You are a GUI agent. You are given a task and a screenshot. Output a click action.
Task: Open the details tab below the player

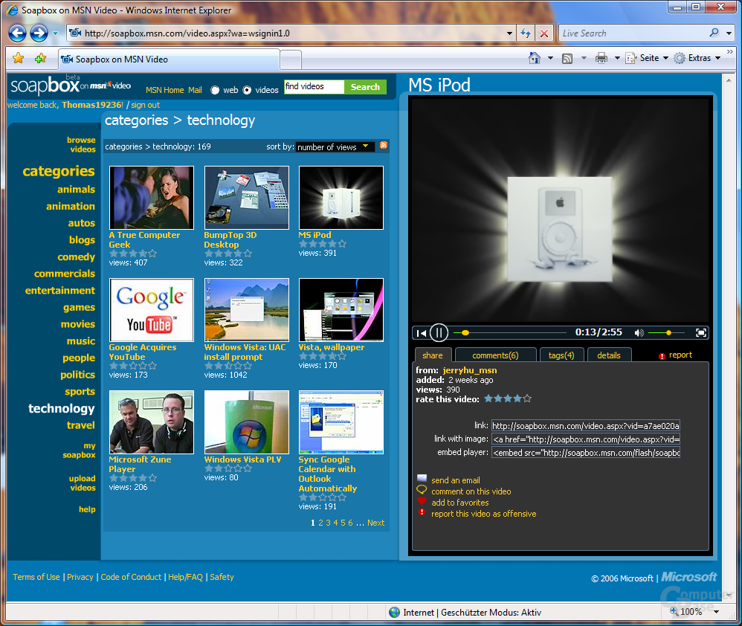point(609,355)
